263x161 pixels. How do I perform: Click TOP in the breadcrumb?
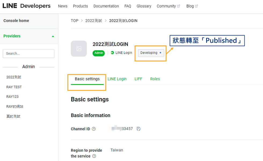(x=75, y=21)
